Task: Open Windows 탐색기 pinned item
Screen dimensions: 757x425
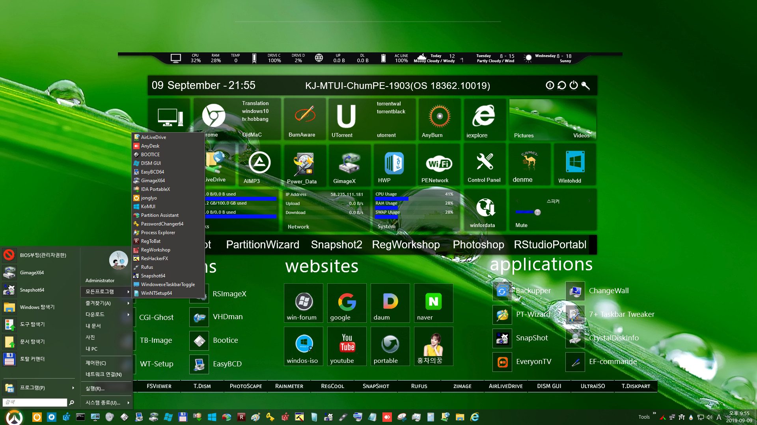Action: 39,307
